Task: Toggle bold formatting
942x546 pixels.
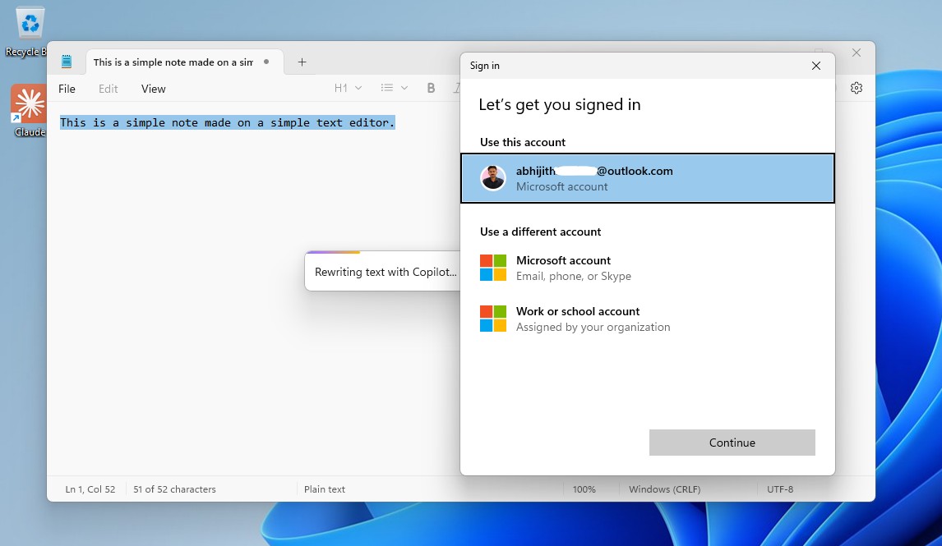Action: click(x=431, y=88)
